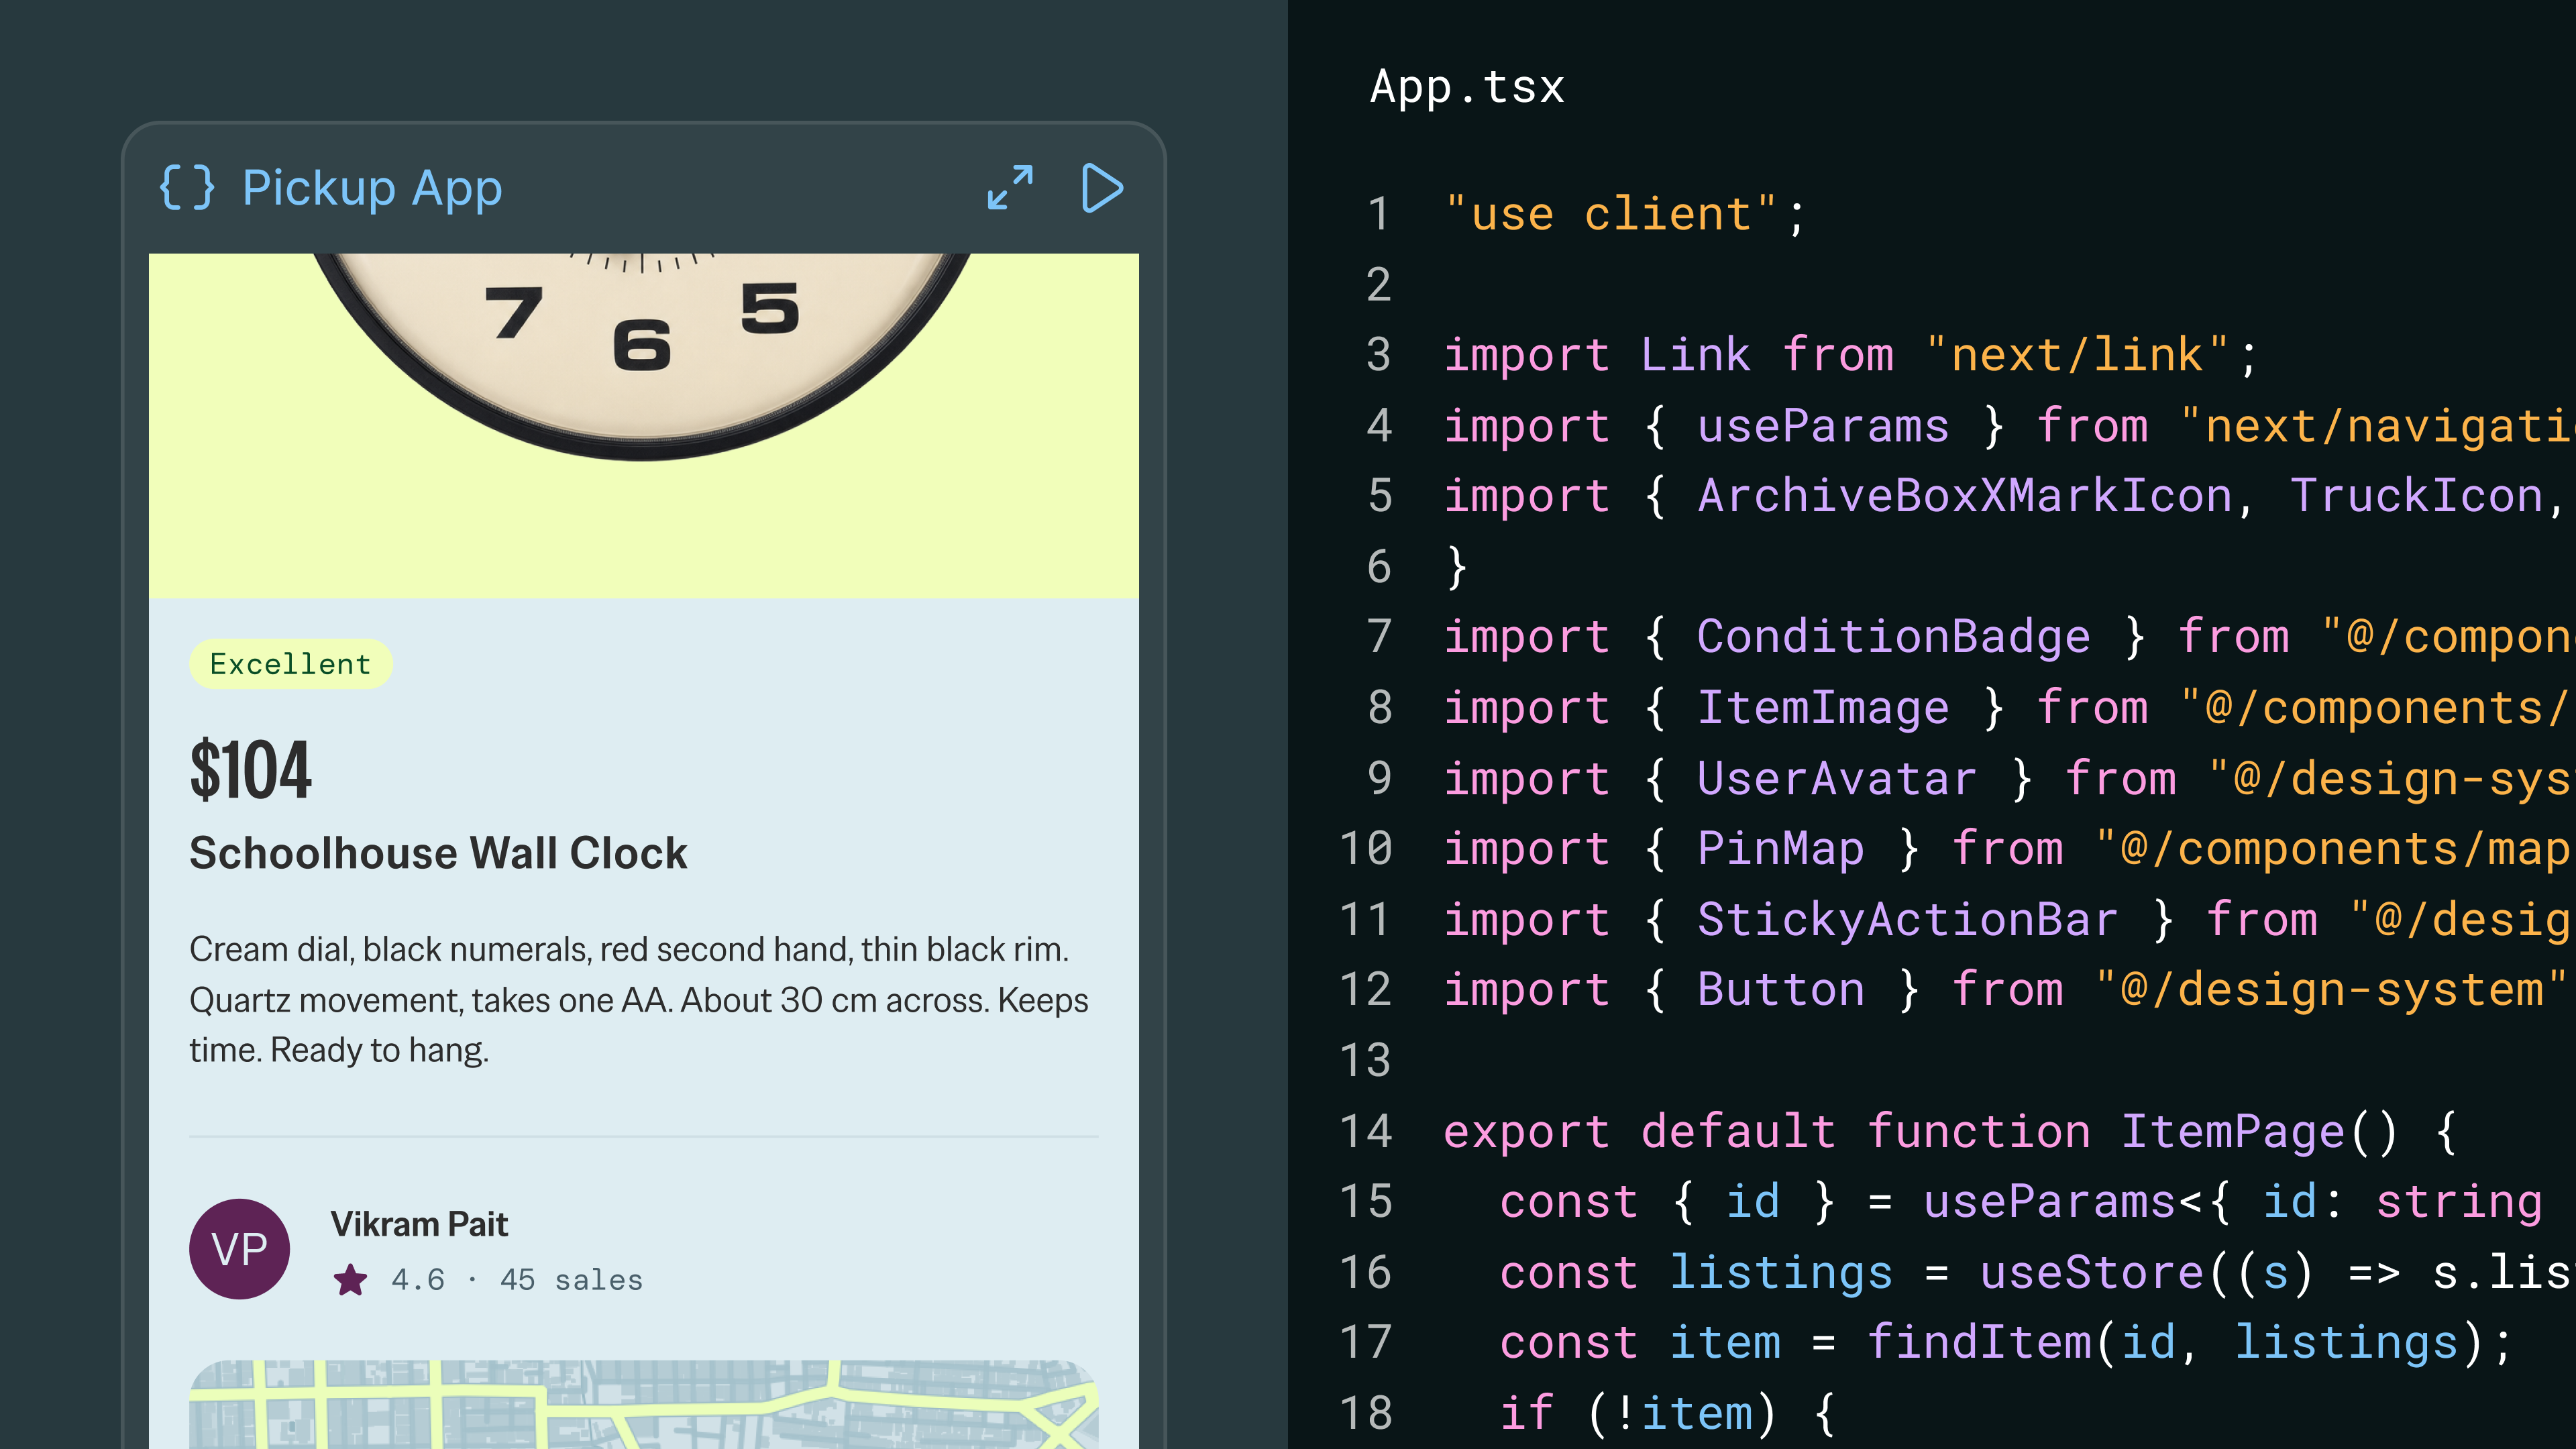Image resolution: width=2576 pixels, height=1449 pixels.
Task: Click ItemPage function name on line 14
Action: pyautogui.click(x=2232, y=1132)
